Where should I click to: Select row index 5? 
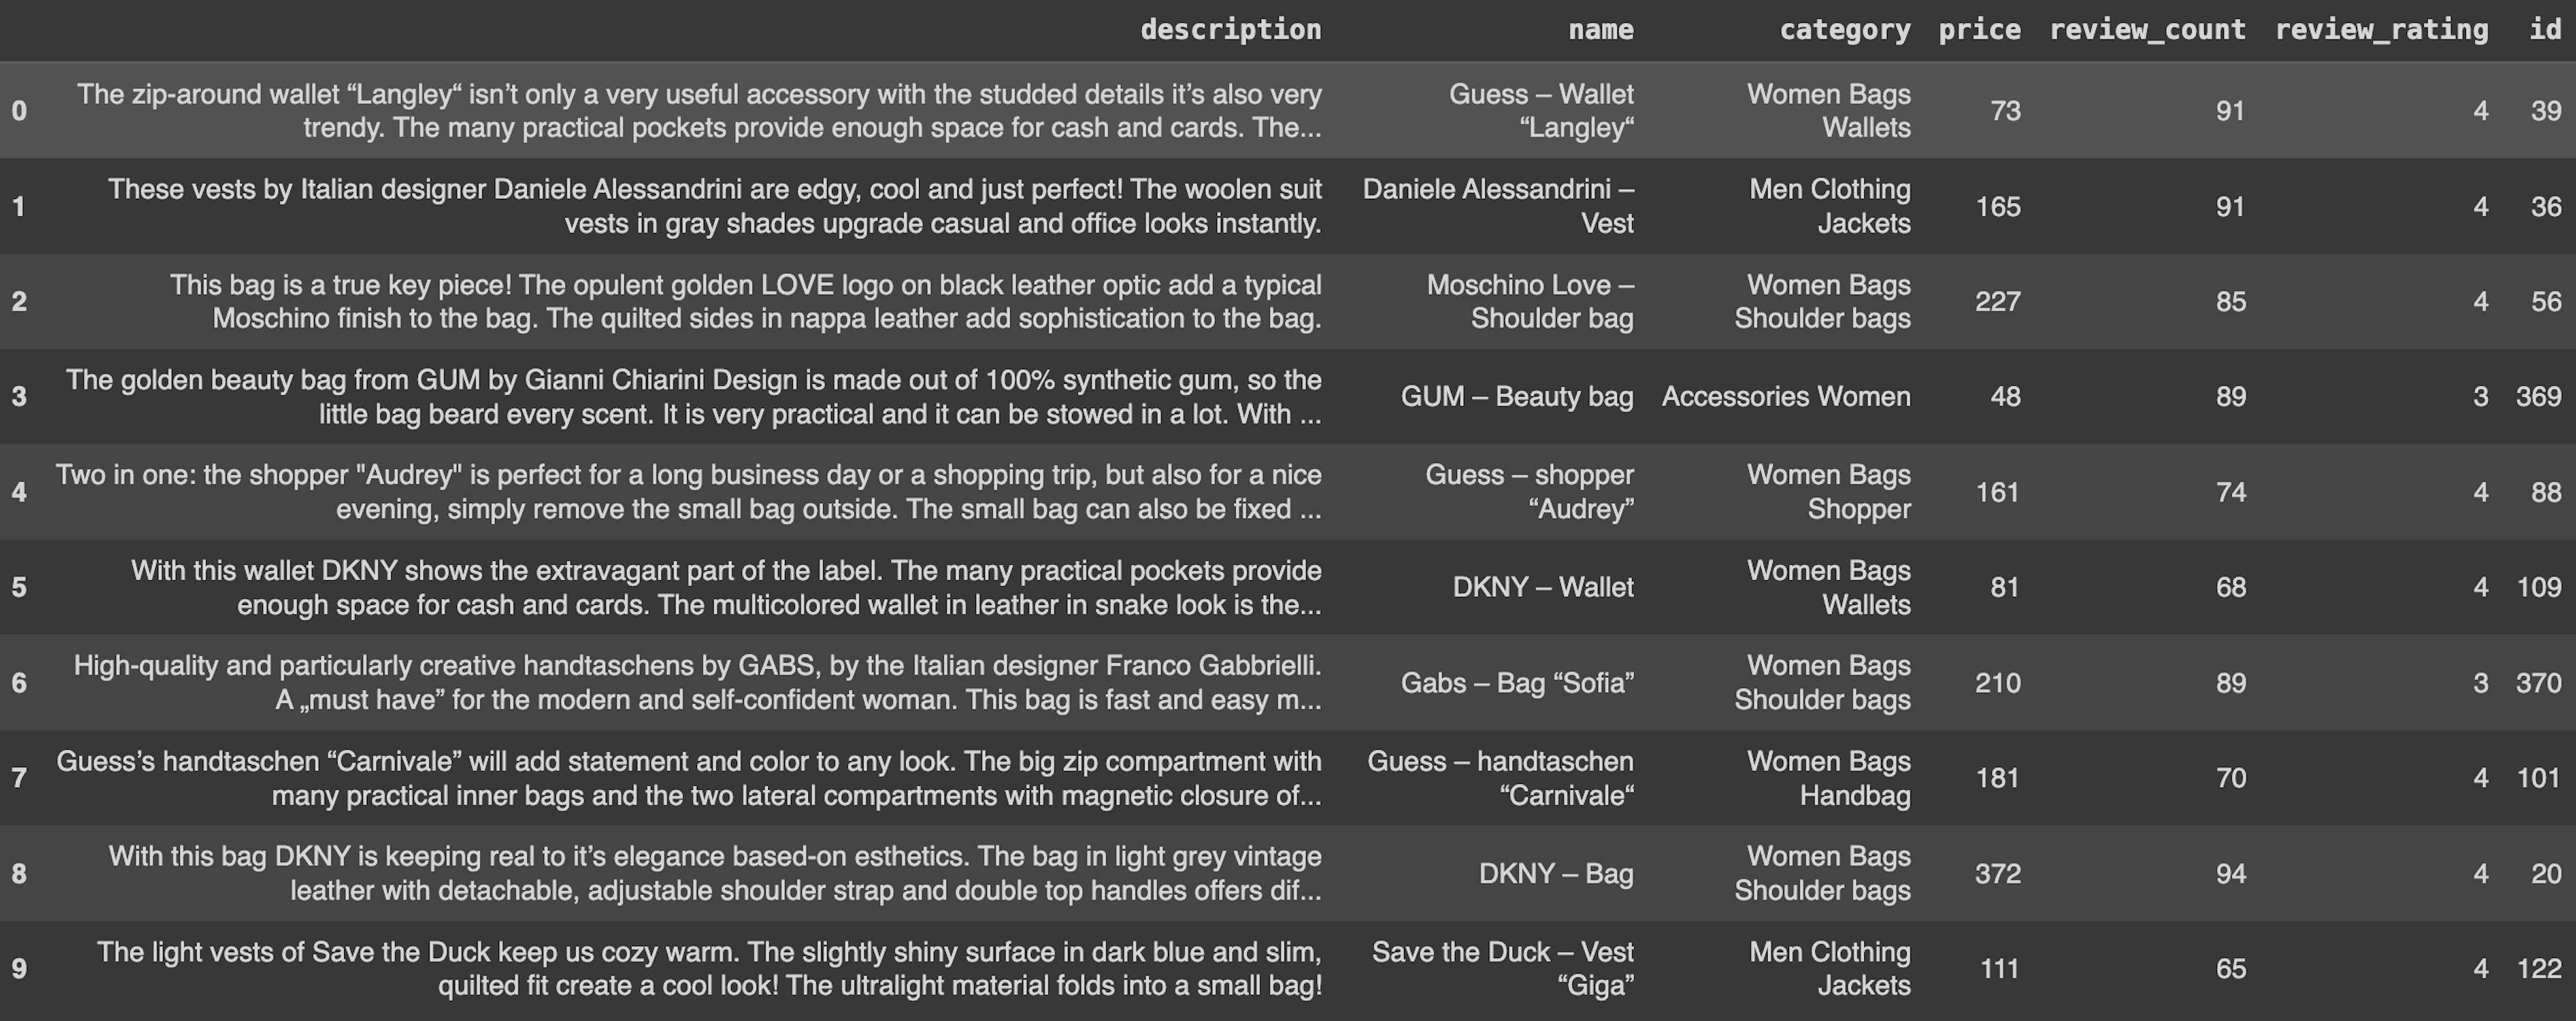click(x=19, y=586)
